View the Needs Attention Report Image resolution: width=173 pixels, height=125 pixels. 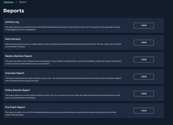point(144,60)
